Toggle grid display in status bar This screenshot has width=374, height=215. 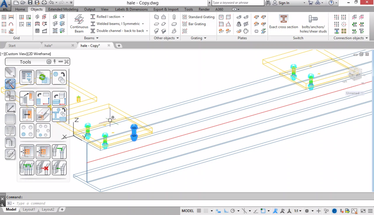point(199,211)
